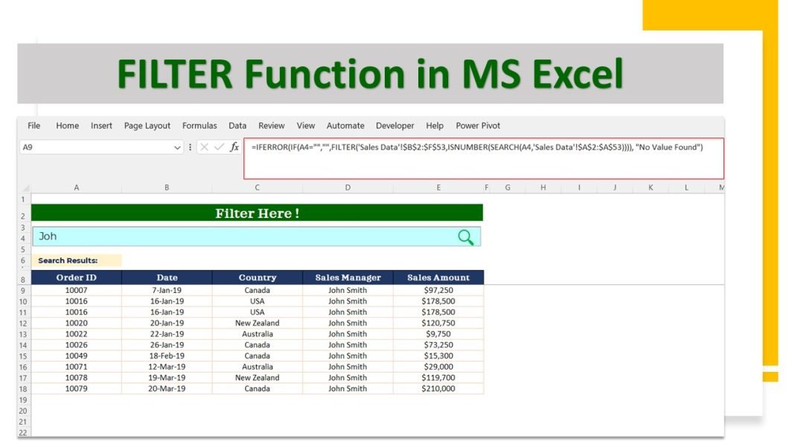The height and width of the screenshot is (447, 795).
Task: Switch to the Formulas tab
Action: (x=199, y=126)
